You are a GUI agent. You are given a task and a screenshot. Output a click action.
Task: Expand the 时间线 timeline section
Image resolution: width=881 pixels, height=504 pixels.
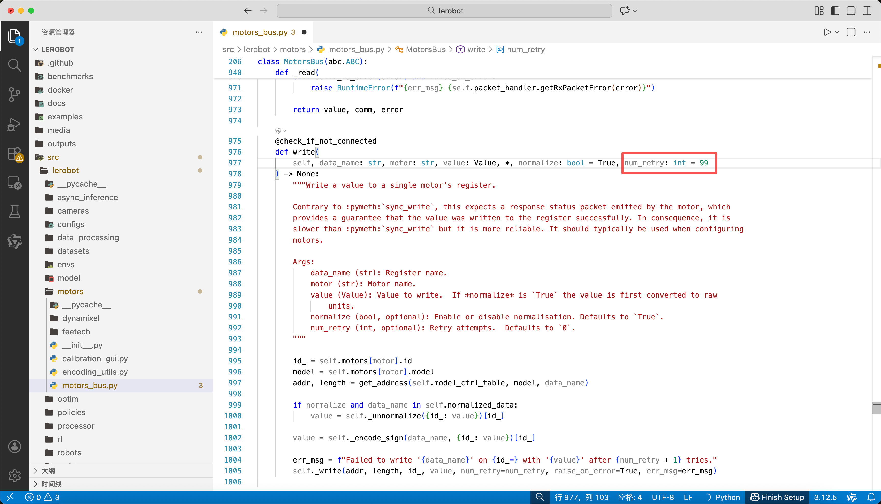(121, 484)
